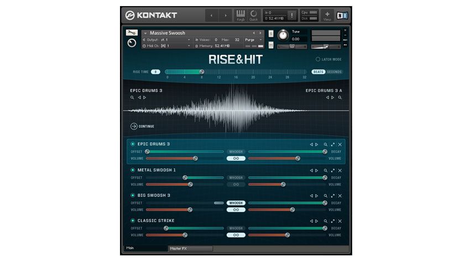Click the Tune knob
This screenshot has height=279, width=470.
pos(283,35)
